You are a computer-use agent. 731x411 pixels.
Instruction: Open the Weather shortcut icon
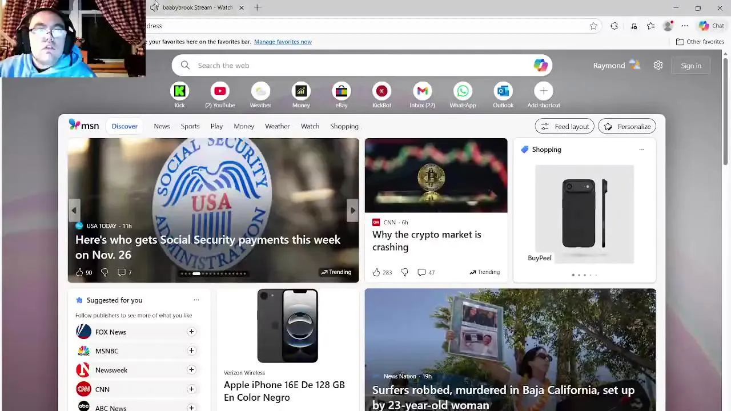260,91
